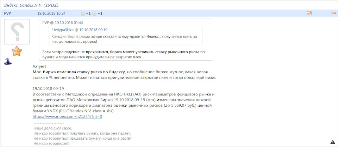Click the date line 19.10.2018 09-19
338x147 pixels.
[48, 88]
